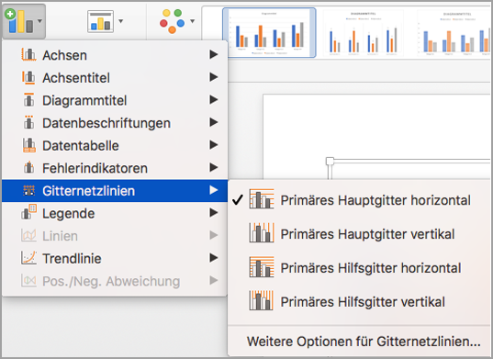Image resolution: width=493 pixels, height=359 pixels.
Task: Select the second chart style thumbnail
Action: tap(364, 33)
